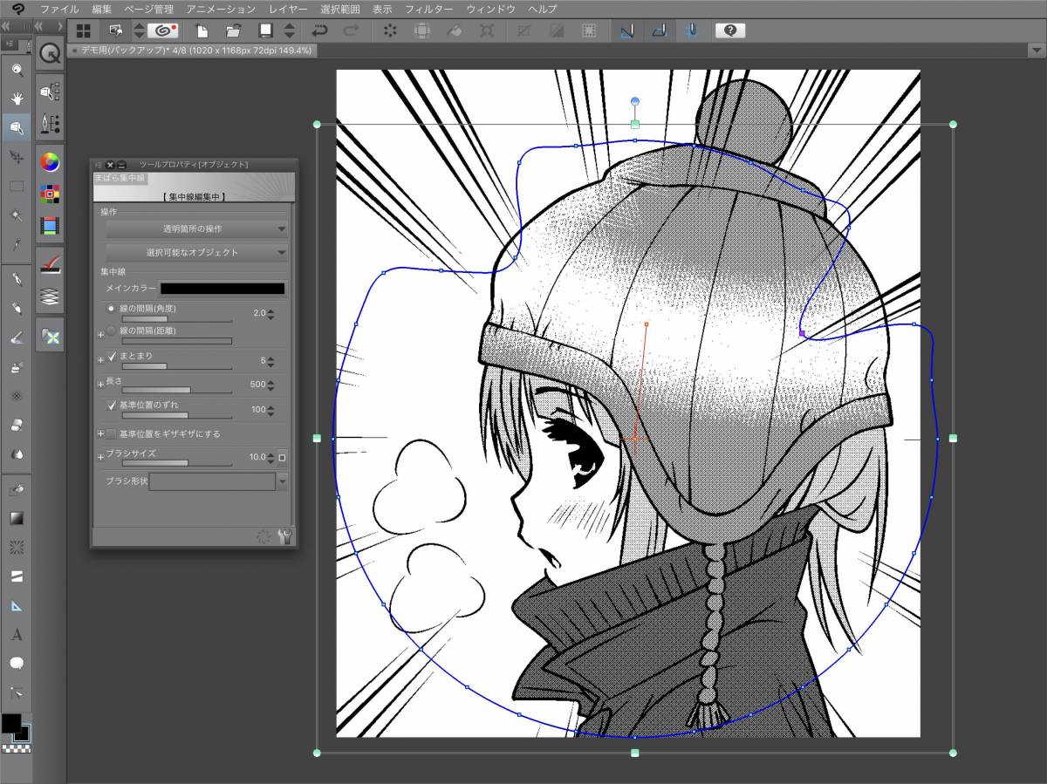Viewport: 1047px width, 784px height.
Task: Select the 線の間隔(距離) radio button
Action: tap(110, 331)
